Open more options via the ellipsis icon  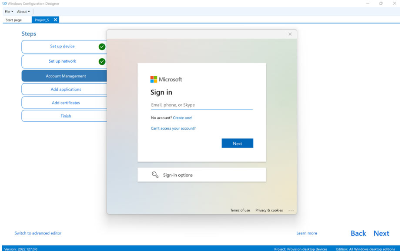pyautogui.click(x=291, y=211)
